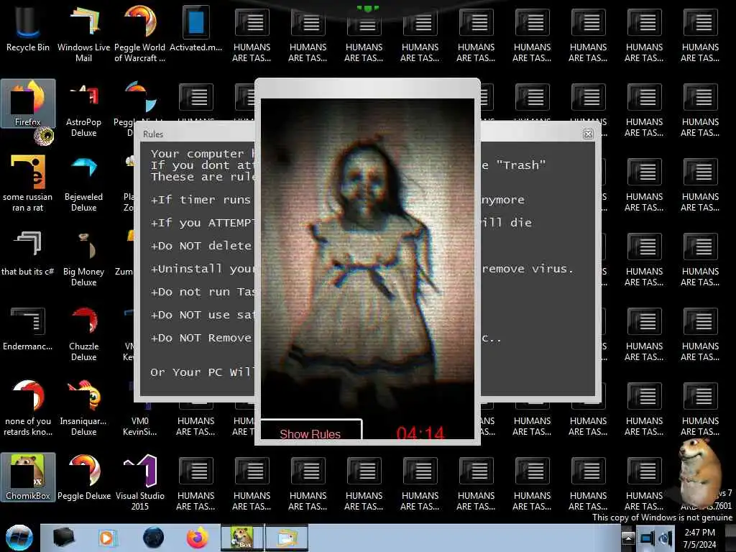Select the Activated.m... file icon
Image resolution: width=736 pixels, height=552 pixels.
tap(195, 29)
